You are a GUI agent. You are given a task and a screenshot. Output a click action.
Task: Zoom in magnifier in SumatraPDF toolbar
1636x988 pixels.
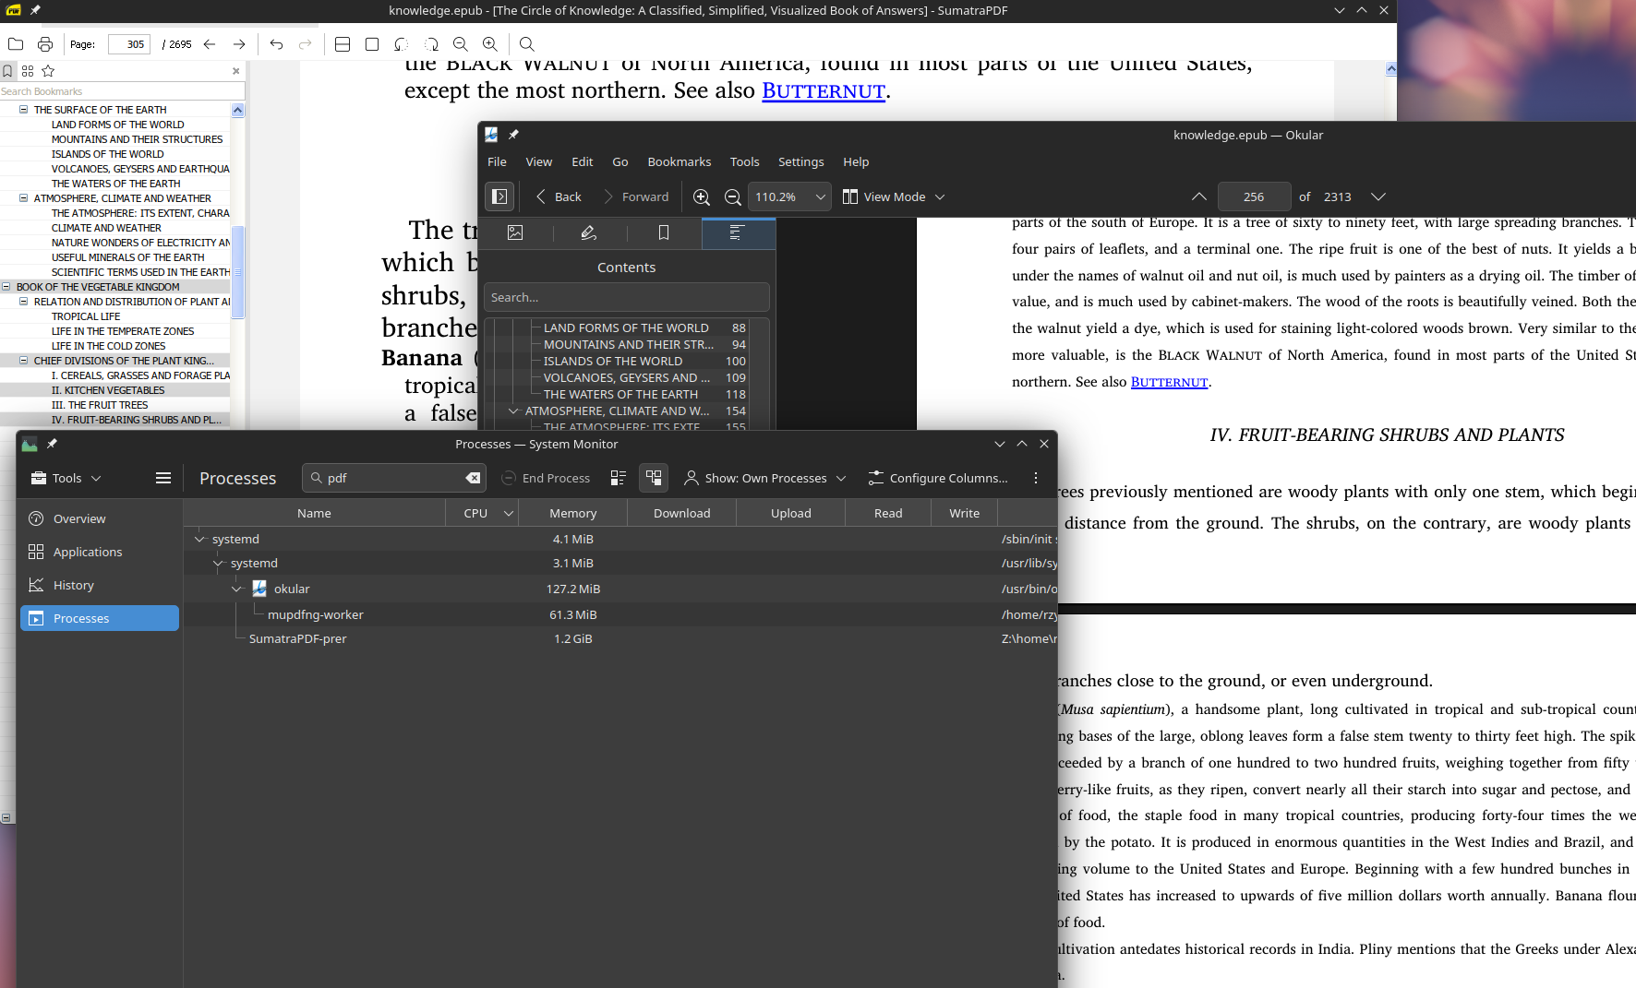pyautogui.click(x=490, y=44)
